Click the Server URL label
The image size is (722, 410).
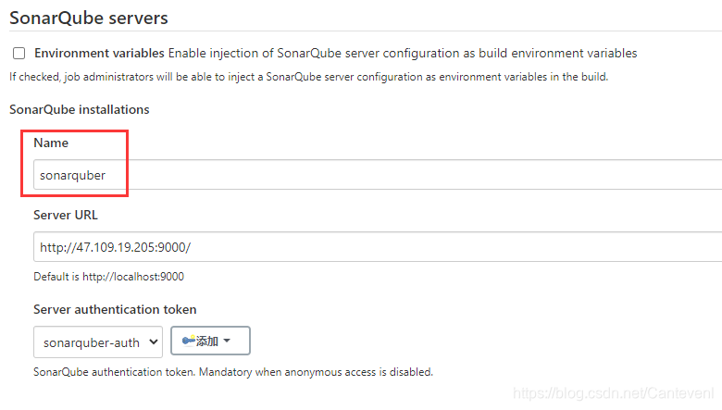[66, 215]
